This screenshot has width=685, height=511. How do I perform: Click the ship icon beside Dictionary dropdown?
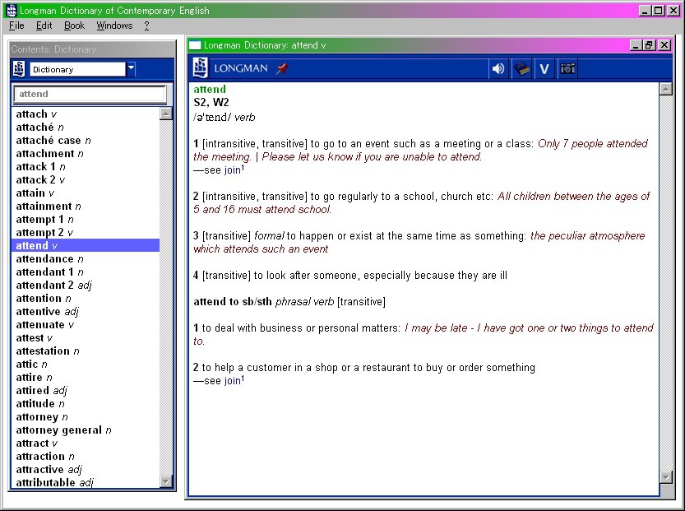tap(19, 69)
